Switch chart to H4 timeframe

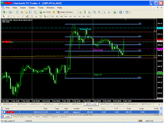(75, 16)
